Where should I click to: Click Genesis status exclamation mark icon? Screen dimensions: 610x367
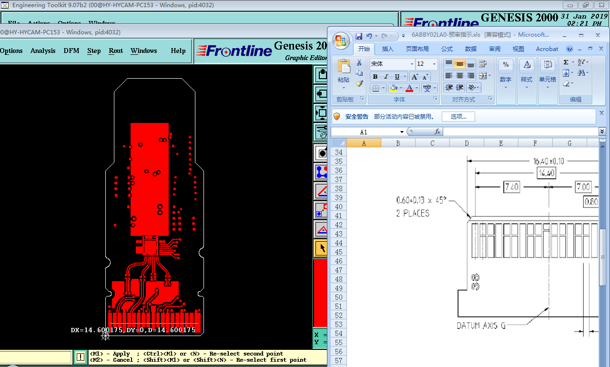click(81, 357)
